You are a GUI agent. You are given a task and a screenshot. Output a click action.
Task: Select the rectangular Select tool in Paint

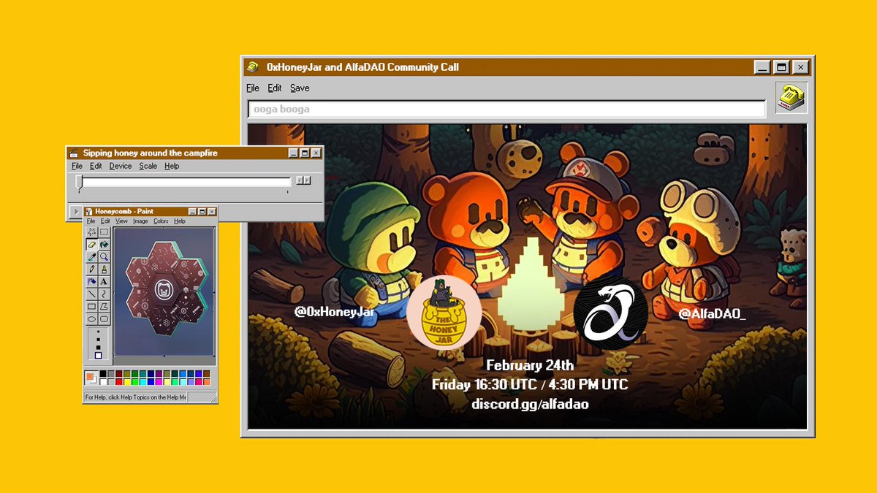click(x=104, y=232)
